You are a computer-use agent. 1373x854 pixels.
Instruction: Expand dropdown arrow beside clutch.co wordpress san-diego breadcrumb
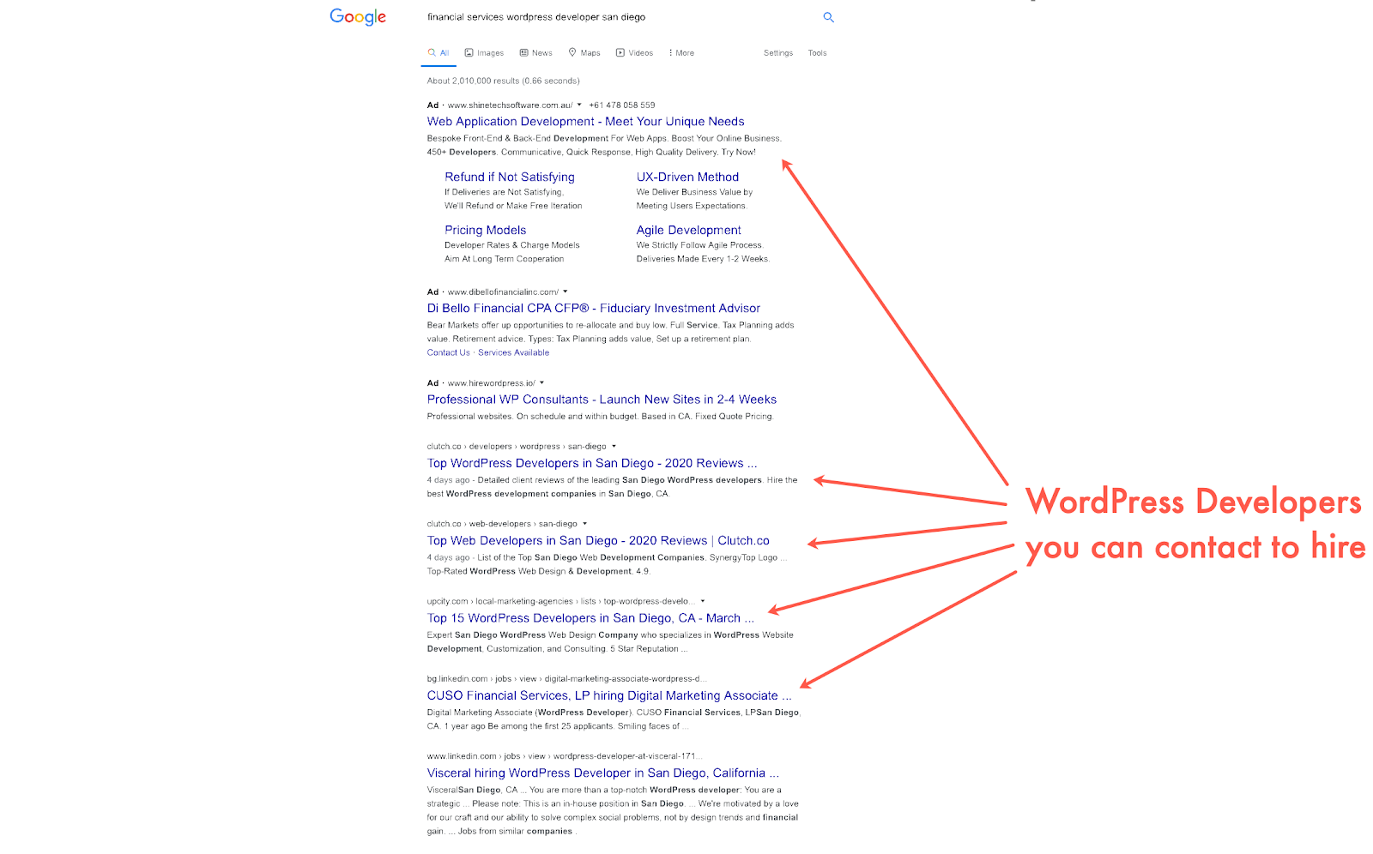pyautogui.click(x=614, y=446)
